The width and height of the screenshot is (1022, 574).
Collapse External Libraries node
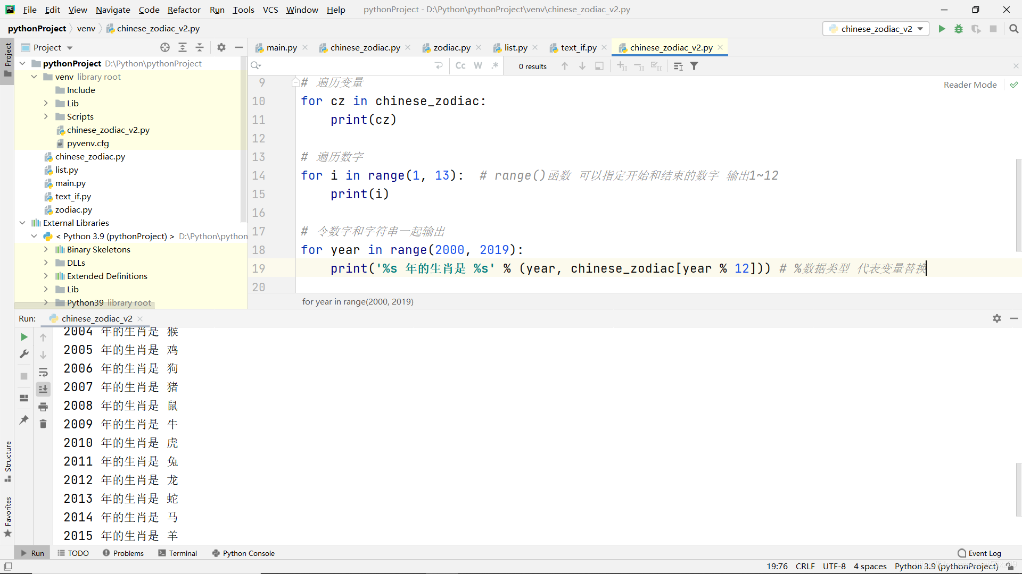pyautogui.click(x=22, y=223)
